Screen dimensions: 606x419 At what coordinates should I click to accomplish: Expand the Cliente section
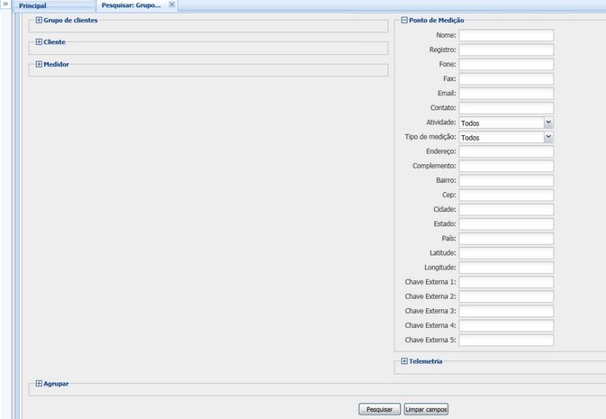coord(39,42)
